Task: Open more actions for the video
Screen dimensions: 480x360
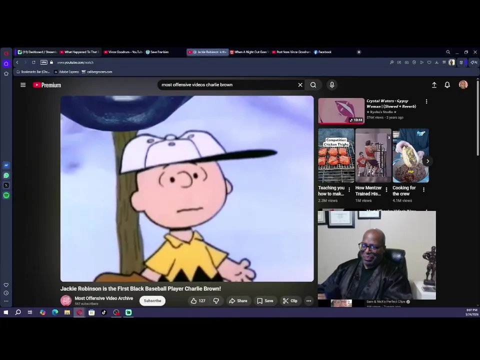Action: coord(308,301)
